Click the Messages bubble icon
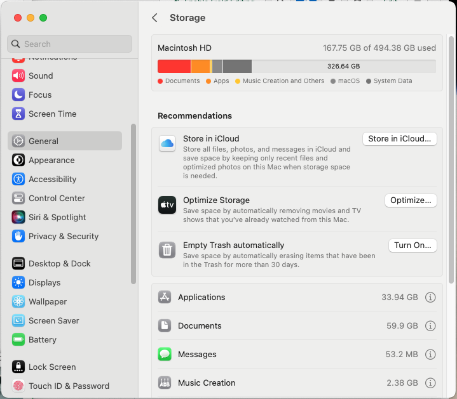457x399 pixels. pos(165,354)
